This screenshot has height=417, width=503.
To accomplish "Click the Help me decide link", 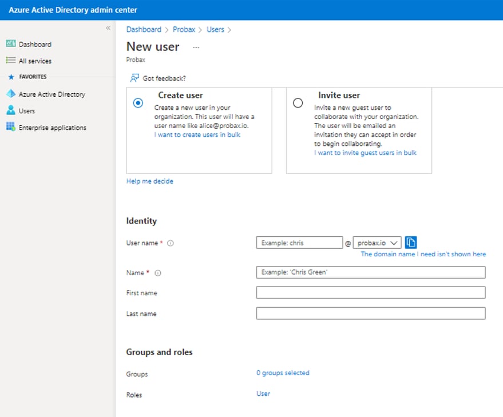I will tap(149, 181).
